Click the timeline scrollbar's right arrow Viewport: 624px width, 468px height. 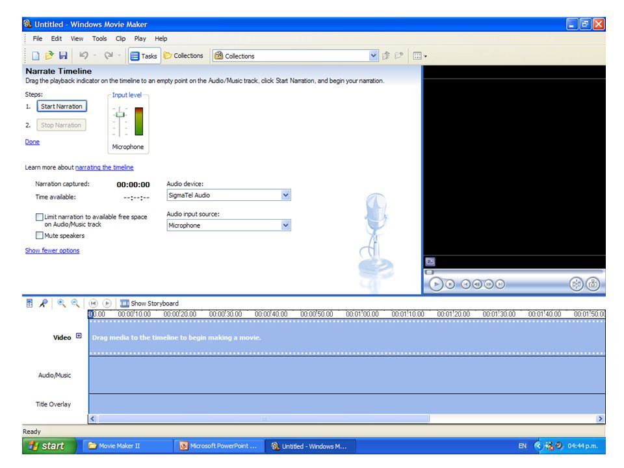(x=600, y=419)
